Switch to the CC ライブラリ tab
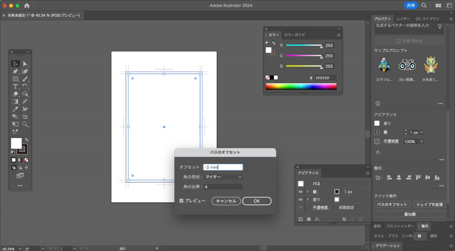455x251 pixels. 427,19
